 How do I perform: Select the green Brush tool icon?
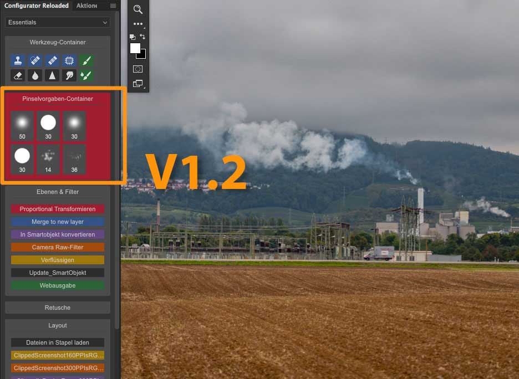coord(86,60)
